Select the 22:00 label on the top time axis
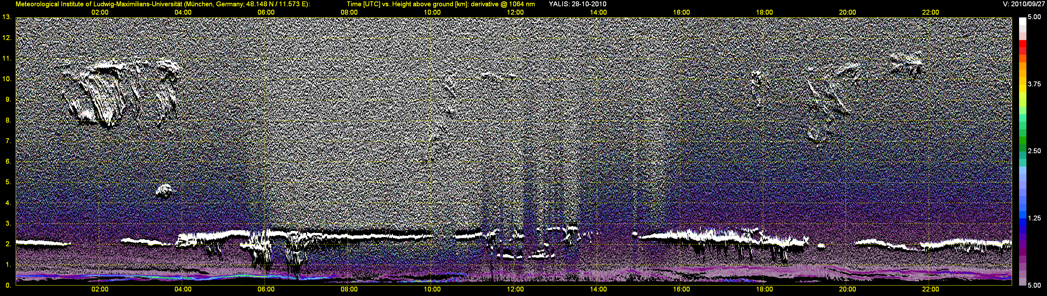This screenshot has width=1047, height=296. [930, 13]
